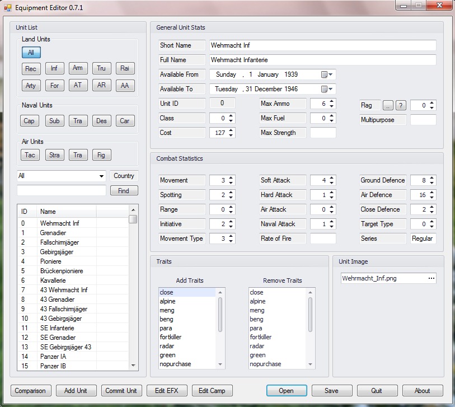Screen dimensions: 455x407
Task: Filter land units by Arty
Action: 31,86
